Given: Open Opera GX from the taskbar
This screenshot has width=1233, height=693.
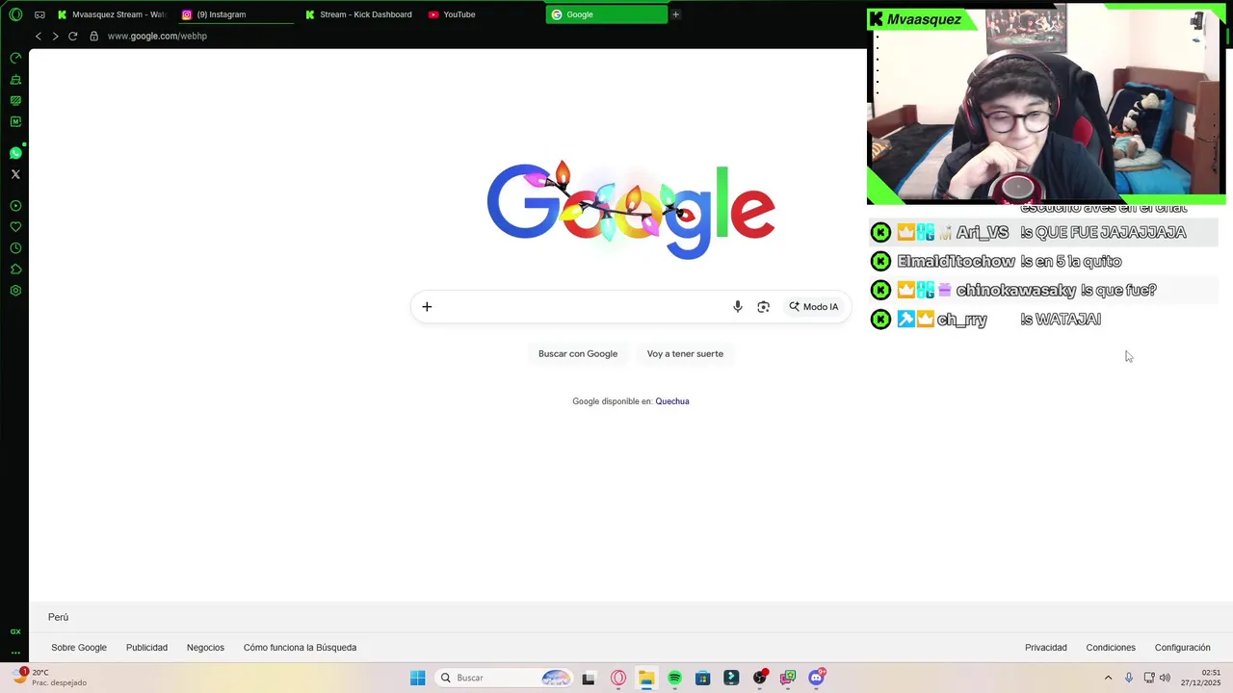Looking at the screenshot, I should coord(618,678).
